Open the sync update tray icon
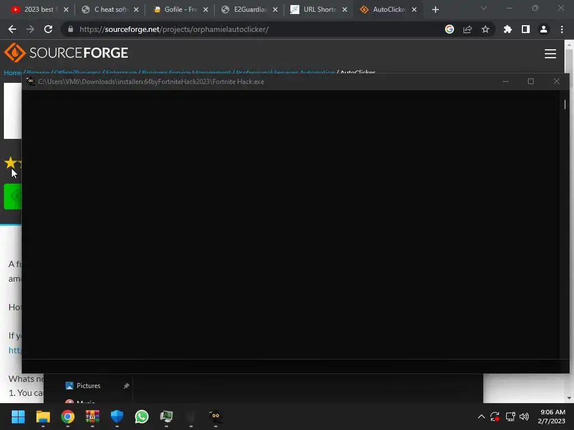The height and width of the screenshot is (430, 574). pos(495,417)
